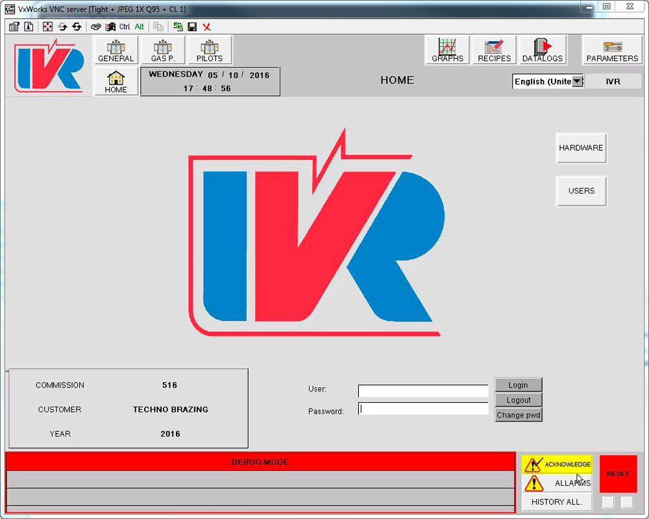Open the ALLARMS list

point(557,483)
